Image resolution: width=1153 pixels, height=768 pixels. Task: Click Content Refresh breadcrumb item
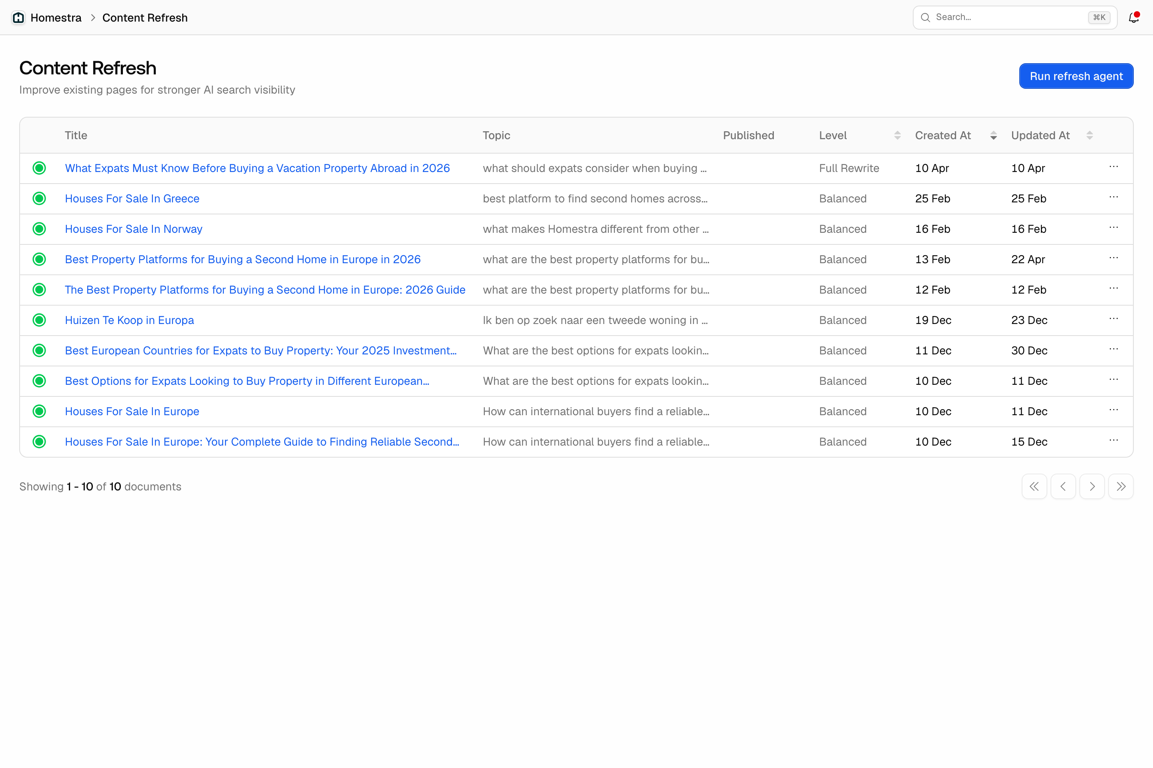(145, 18)
